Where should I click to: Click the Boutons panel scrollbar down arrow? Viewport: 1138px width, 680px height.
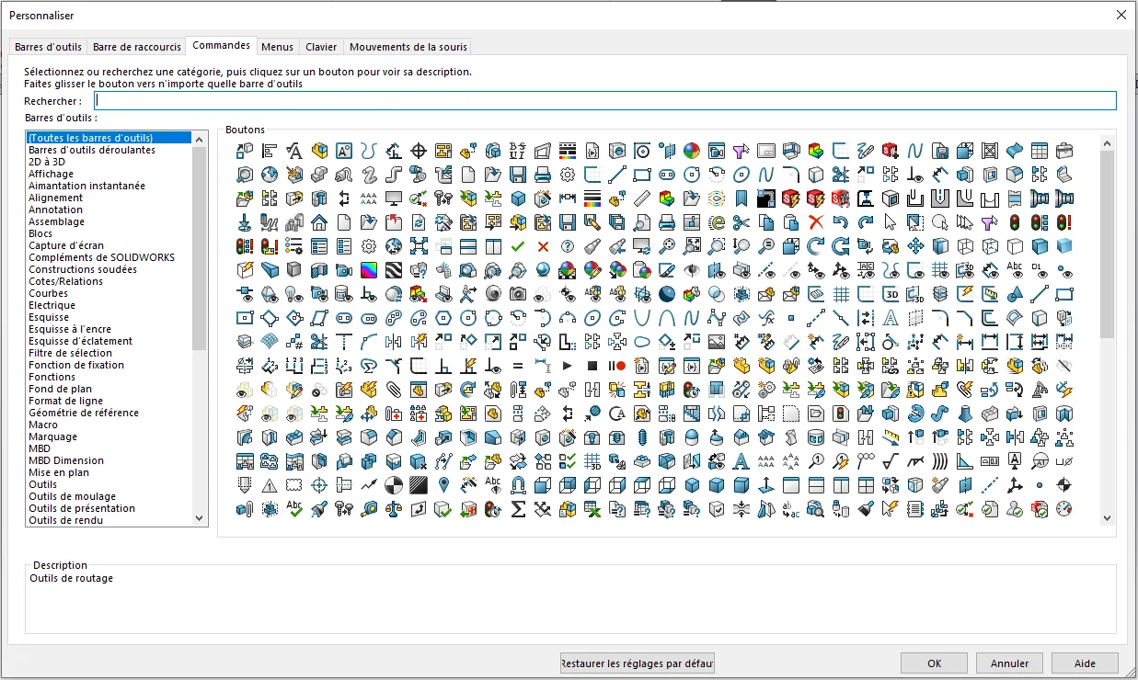1108,518
